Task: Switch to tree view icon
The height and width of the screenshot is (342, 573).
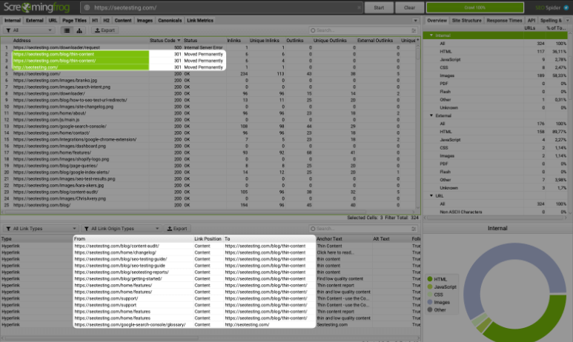Action: click(x=78, y=30)
